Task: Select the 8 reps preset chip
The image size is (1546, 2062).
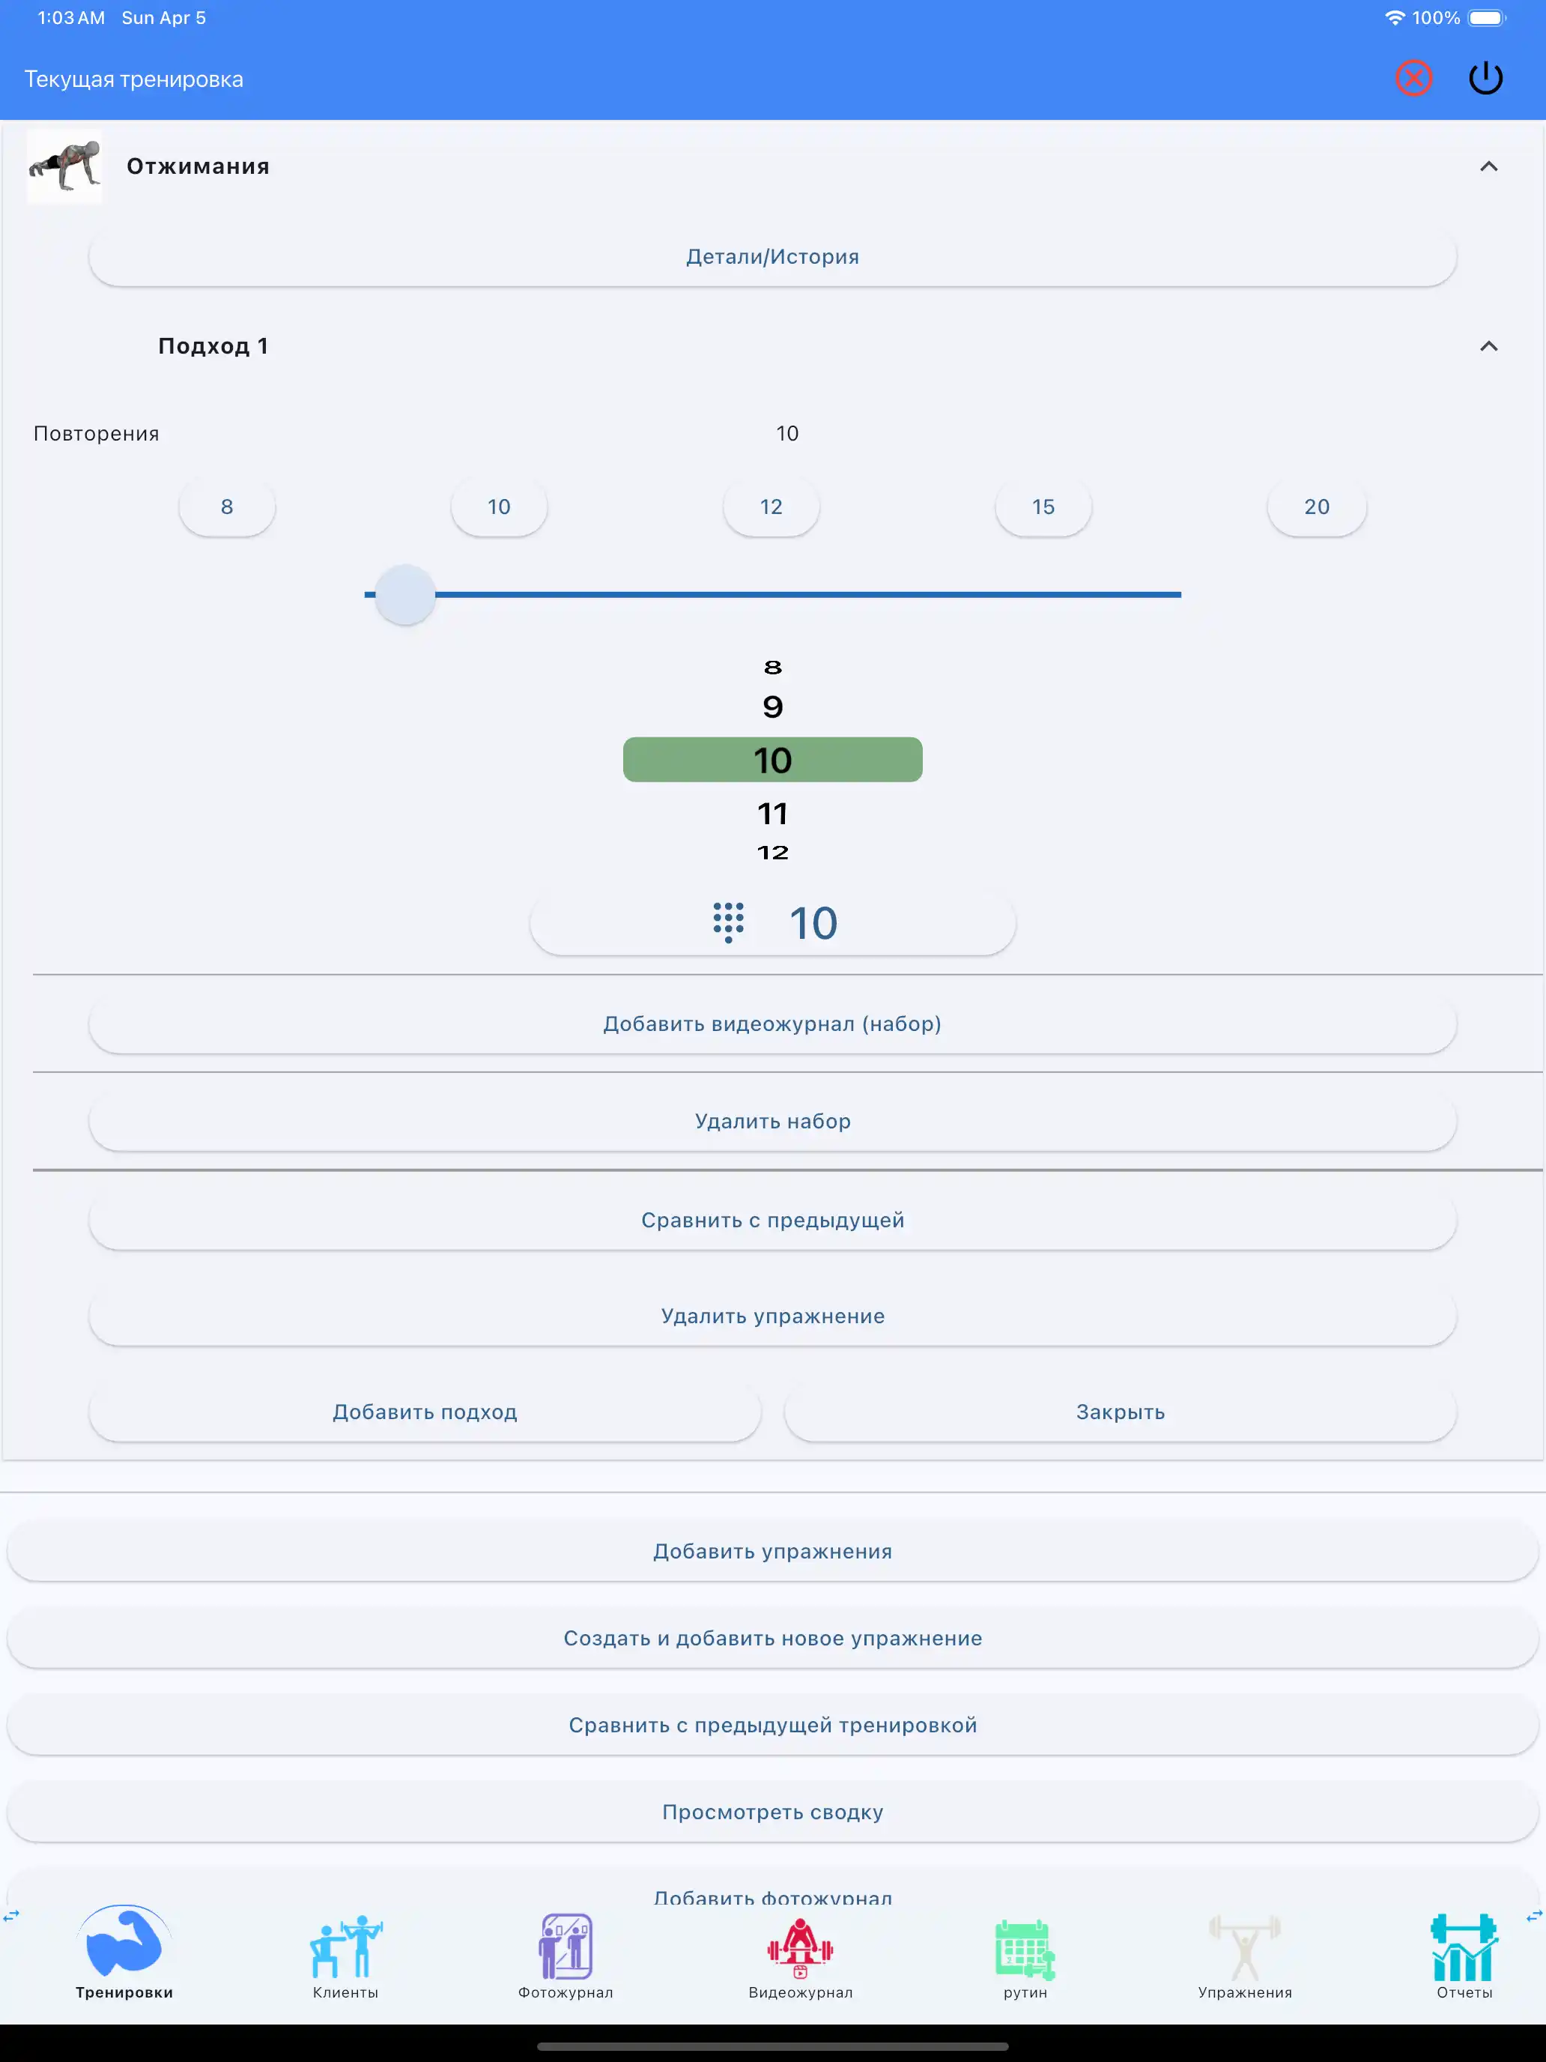Action: (226, 507)
